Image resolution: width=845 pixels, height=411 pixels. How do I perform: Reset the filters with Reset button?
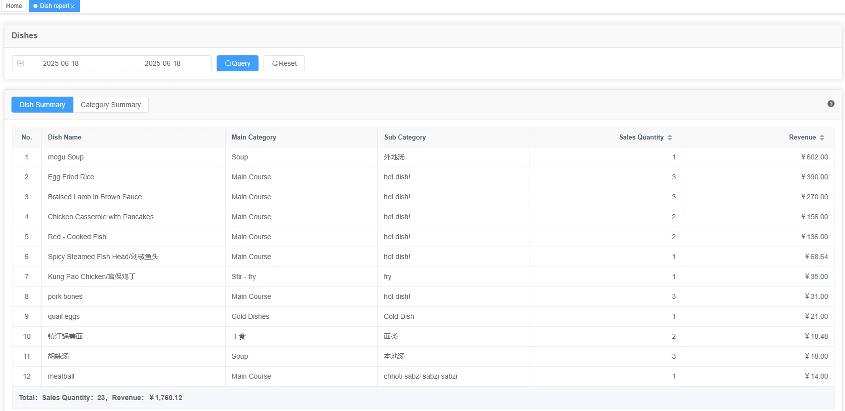284,63
